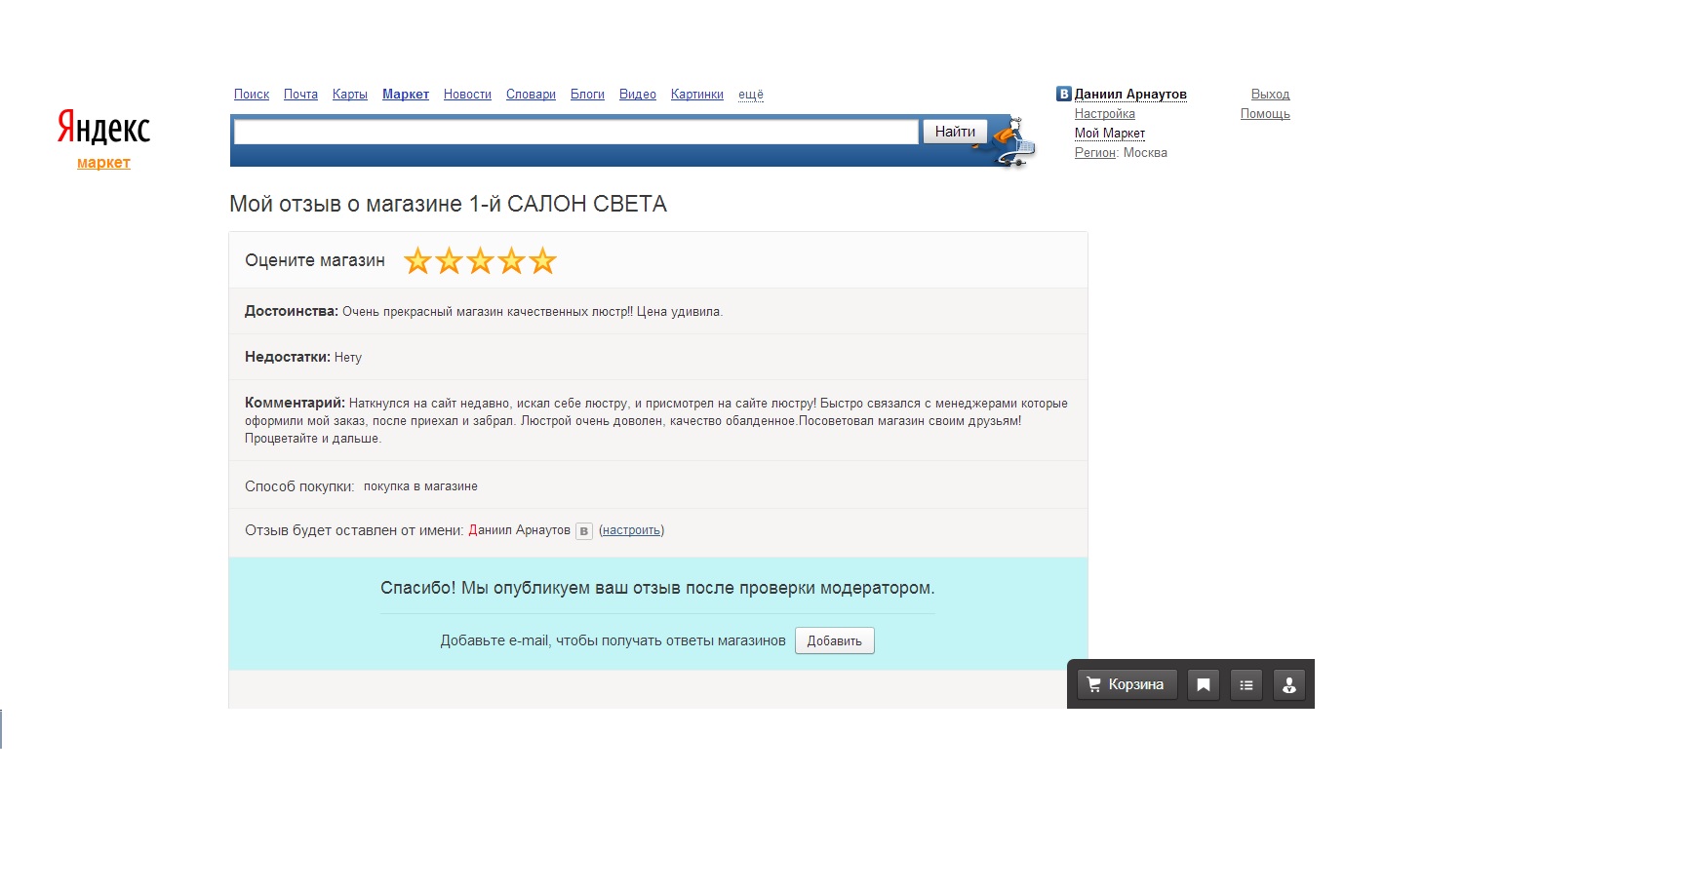The image size is (1701, 891).
Task: Open the Картинки navigation link
Action: 697,95
